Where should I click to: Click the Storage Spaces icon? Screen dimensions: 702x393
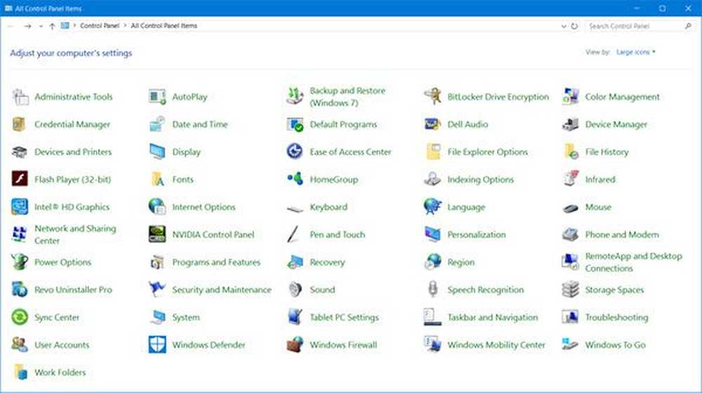[x=570, y=290]
